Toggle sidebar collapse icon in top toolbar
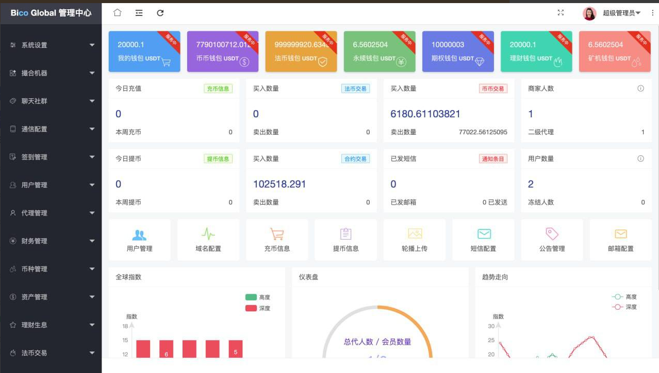Image resolution: width=659 pixels, height=373 pixels. 139,13
